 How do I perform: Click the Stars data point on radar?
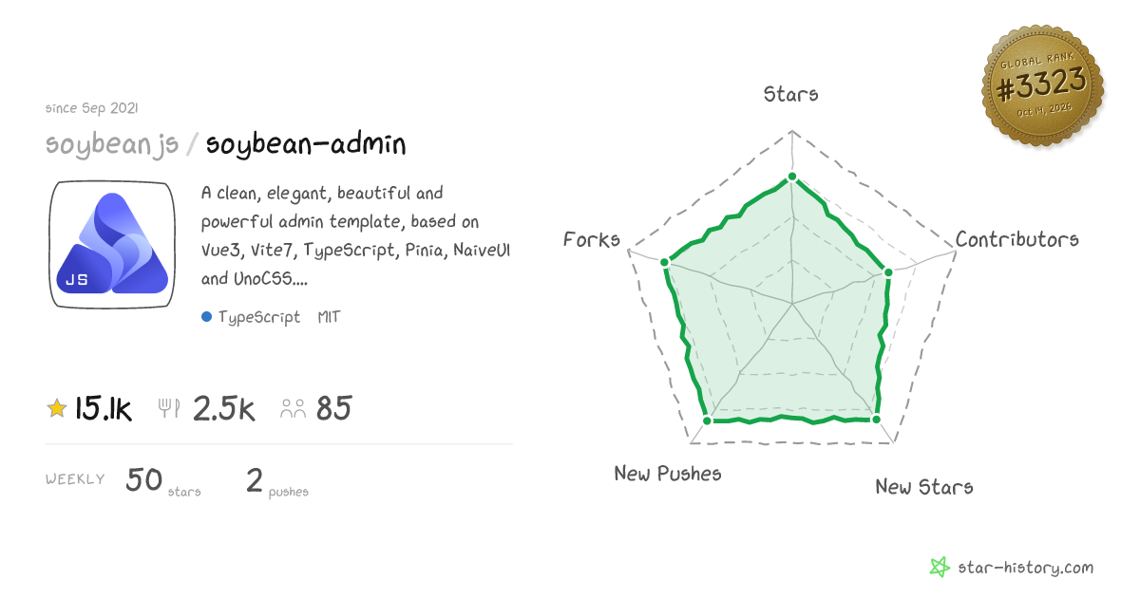coord(792,178)
